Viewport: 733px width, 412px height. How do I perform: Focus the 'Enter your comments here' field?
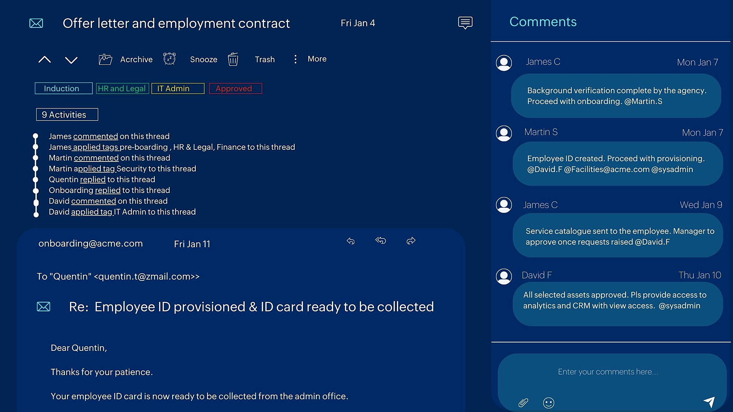[x=608, y=372]
